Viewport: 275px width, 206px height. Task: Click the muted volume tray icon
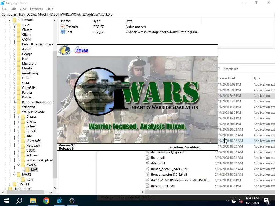[240, 201]
